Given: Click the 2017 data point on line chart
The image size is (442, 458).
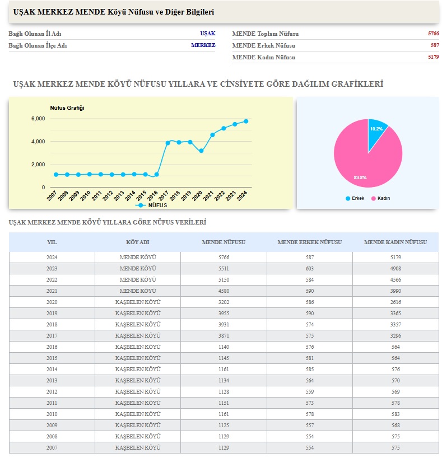Looking at the screenshot, I should click(168, 143).
